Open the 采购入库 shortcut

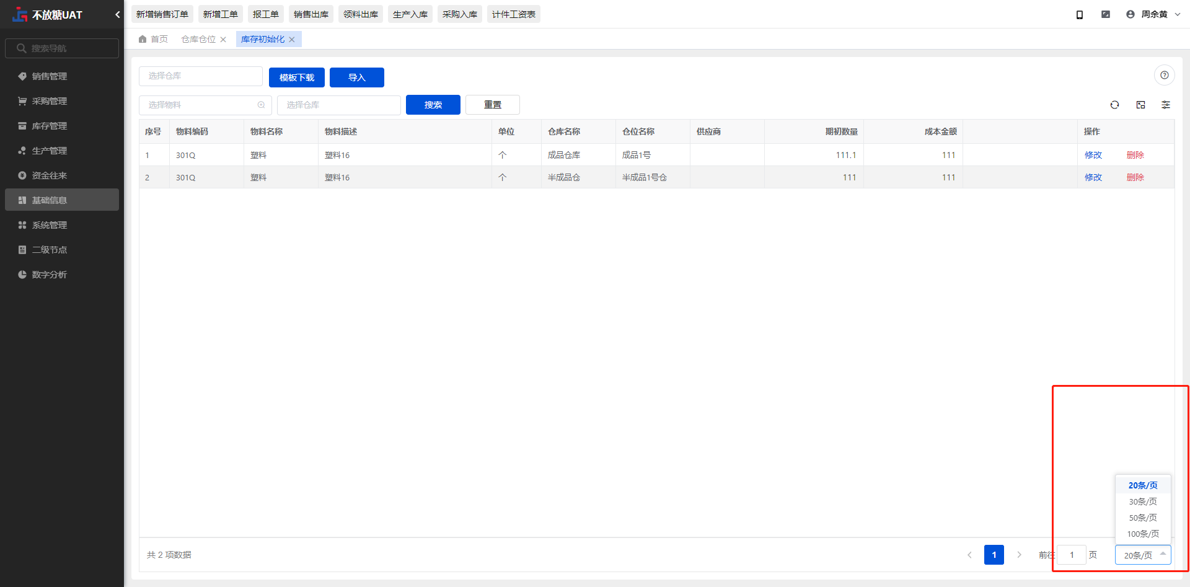click(460, 14)
